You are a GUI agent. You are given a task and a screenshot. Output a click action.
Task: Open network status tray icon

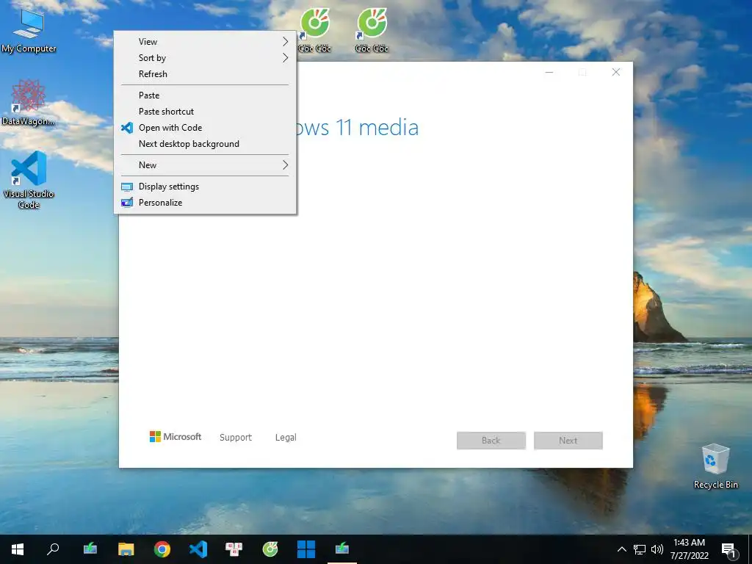pyautogui.click(x=640, y=549)
